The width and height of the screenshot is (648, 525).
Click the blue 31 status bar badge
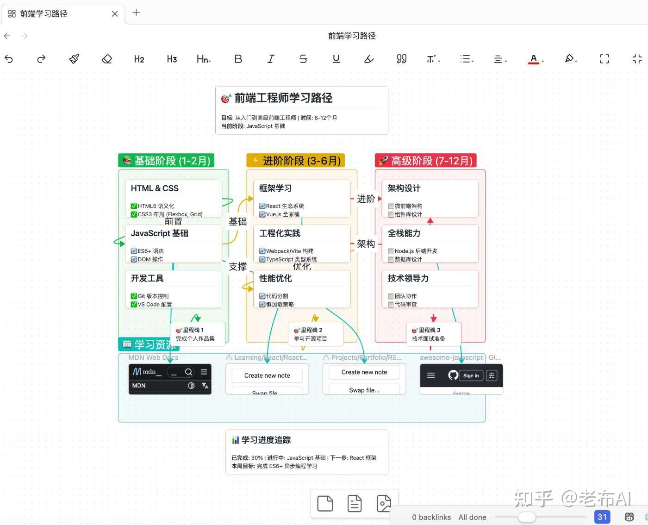click(602, 517)
